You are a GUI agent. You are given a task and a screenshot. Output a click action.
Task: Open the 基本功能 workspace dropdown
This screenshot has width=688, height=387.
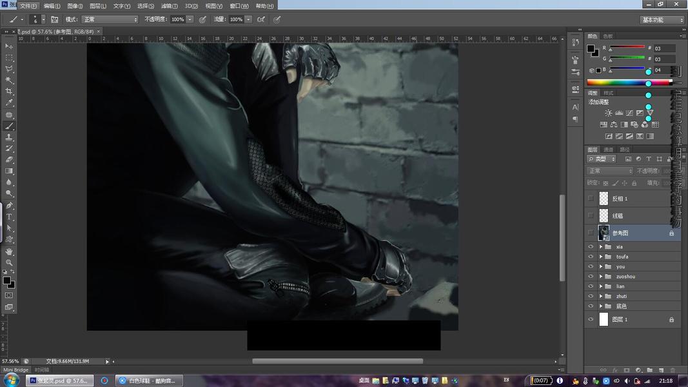(x=662, y=20)
